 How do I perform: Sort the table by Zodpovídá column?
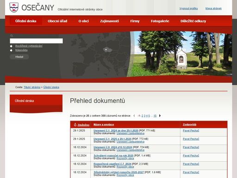point(190,125)
